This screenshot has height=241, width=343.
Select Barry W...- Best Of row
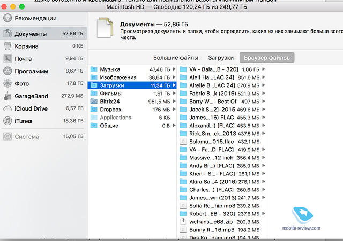point(222,102)
